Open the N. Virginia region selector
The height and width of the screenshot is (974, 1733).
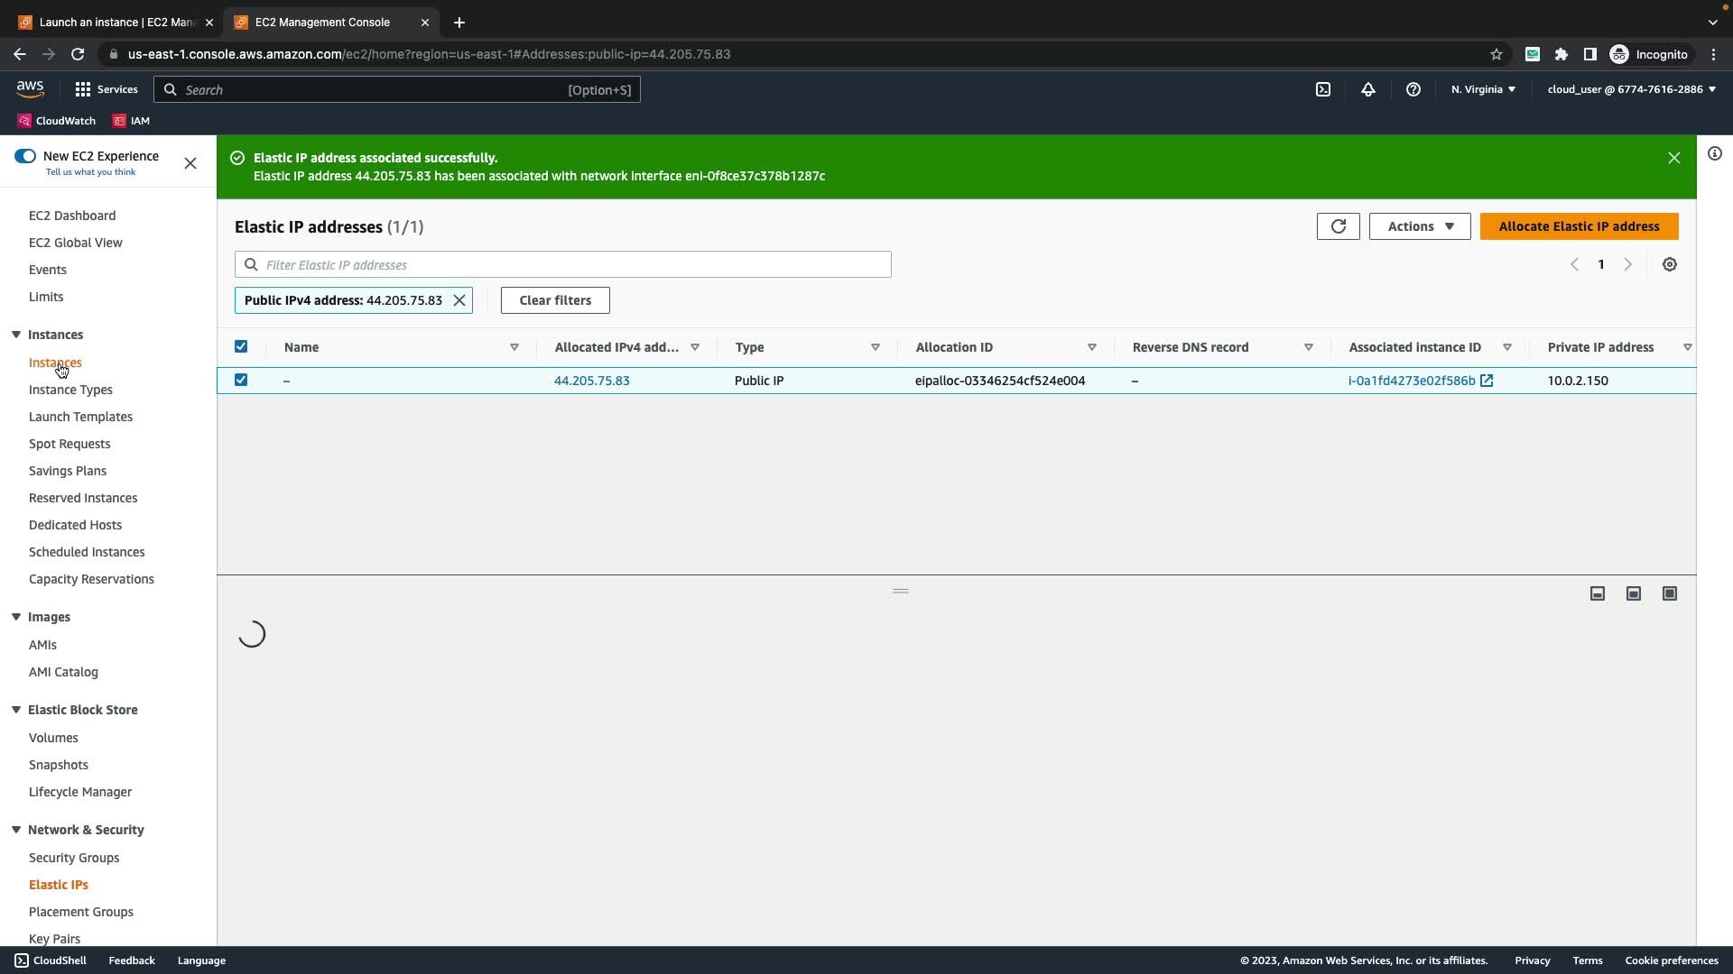point(1483,89)
